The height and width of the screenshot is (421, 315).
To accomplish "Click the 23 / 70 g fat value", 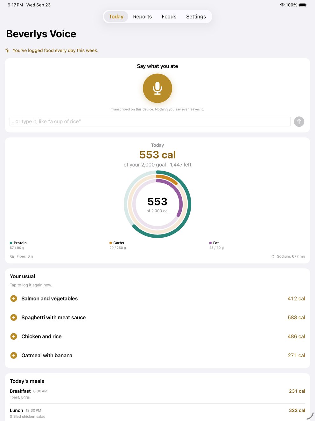I will (216, 248).
